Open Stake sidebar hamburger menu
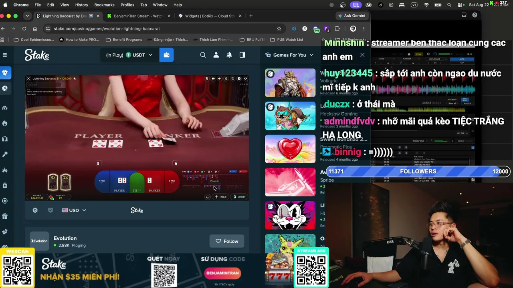The image size is (513, 288). [x=5, y=55]
